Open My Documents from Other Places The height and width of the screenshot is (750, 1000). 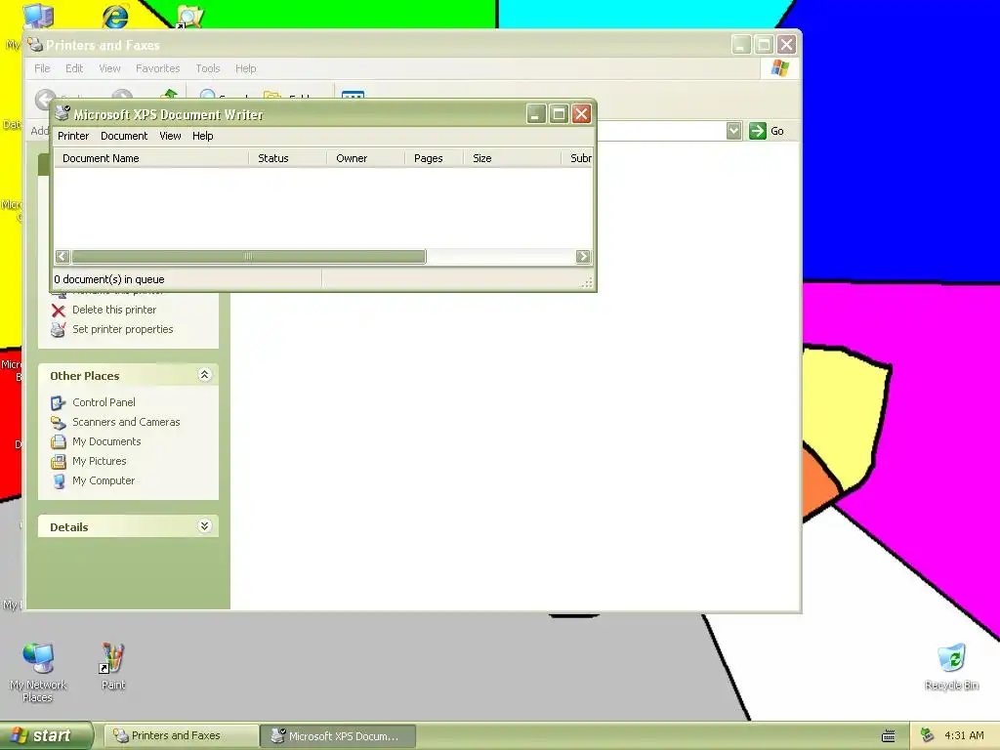point(106,441)
